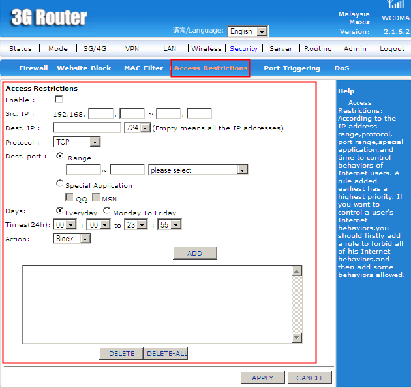Image resolution: width=411 pixels, height=388 pixels.
Task: Click the signal strength icon
Action: (x=395, y=5)
